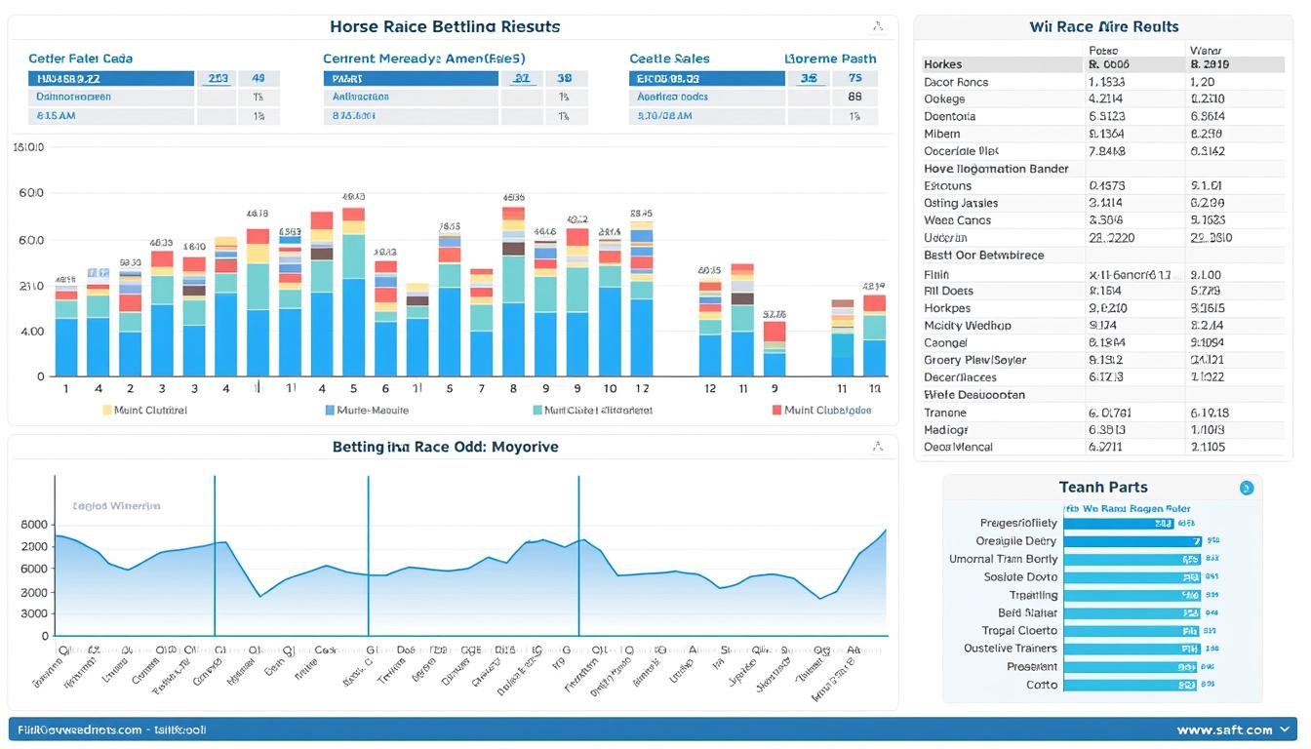Click the corner icon of the odds chart panel

877,447
